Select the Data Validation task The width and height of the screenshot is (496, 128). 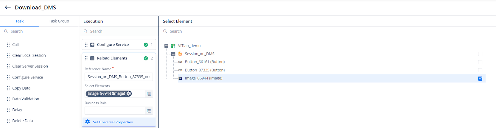pos(26,99)
